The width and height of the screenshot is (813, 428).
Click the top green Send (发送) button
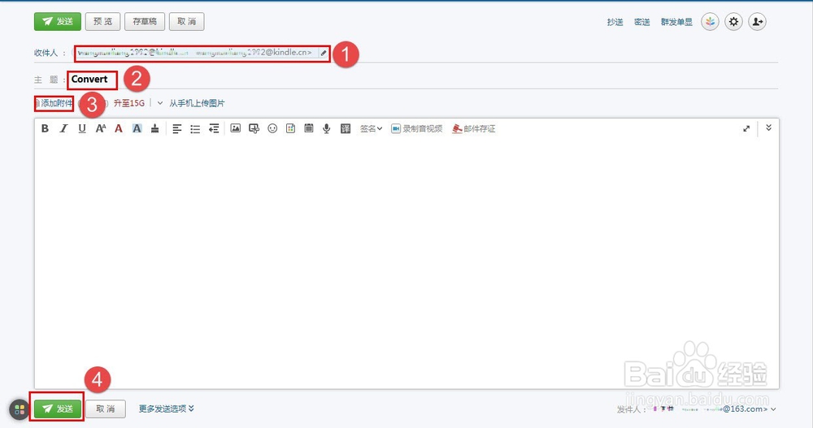[x=58, y=21]
